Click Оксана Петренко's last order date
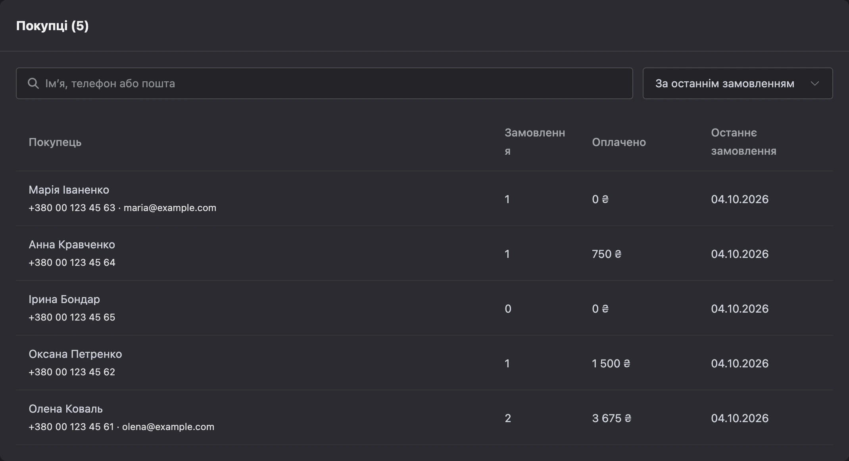 (740, 363)
